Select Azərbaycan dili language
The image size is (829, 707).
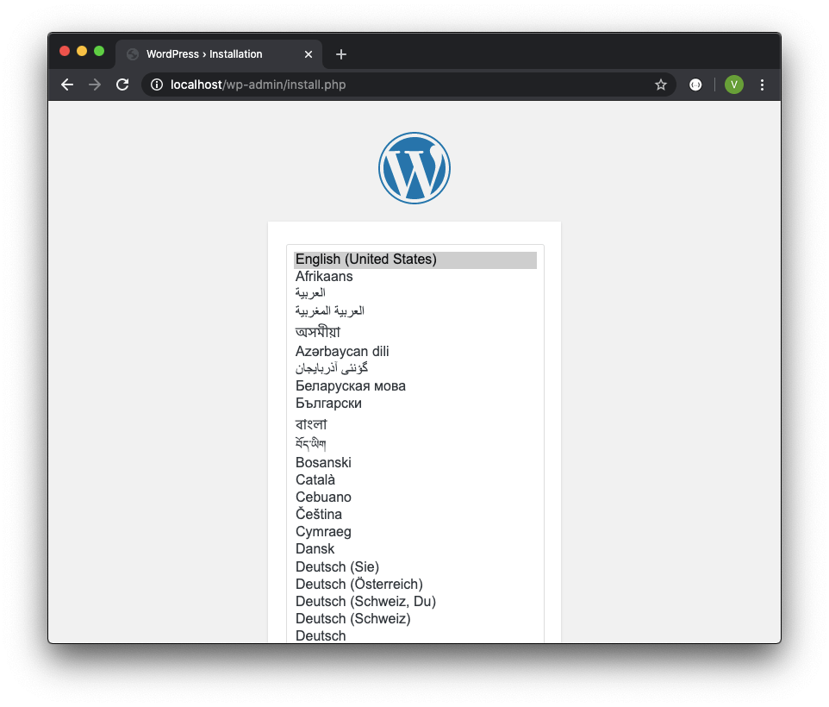pyautogui.click(x=415, y=351)
